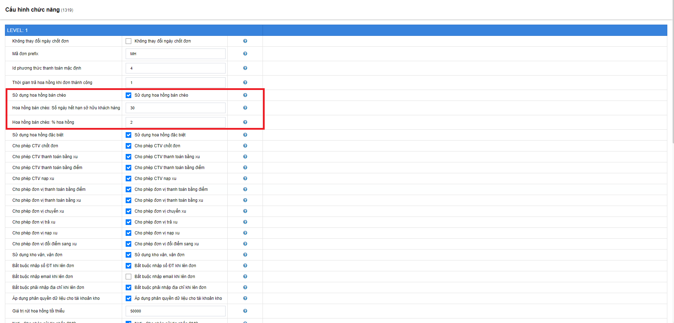This screenshot has height=323, width=674.
Task: Uncheck Sử dụng hoa hồng đặc biệt
Action: [x=128, y=135]
